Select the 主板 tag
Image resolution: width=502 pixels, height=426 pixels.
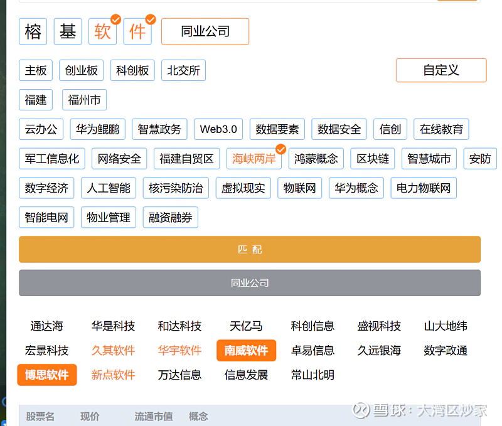click(x=36, y=70)
